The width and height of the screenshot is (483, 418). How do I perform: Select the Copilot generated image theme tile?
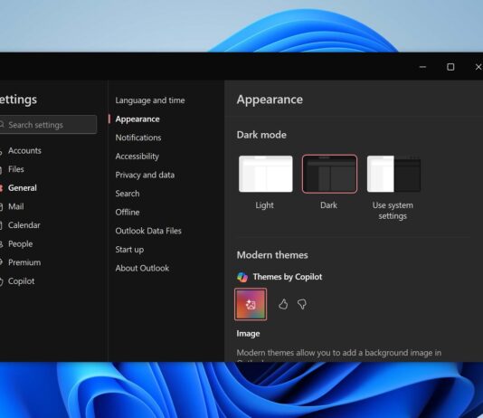click(251, 304)
